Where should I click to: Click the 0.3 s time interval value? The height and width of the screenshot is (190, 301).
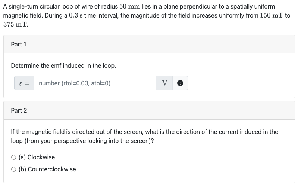point(74,16)
